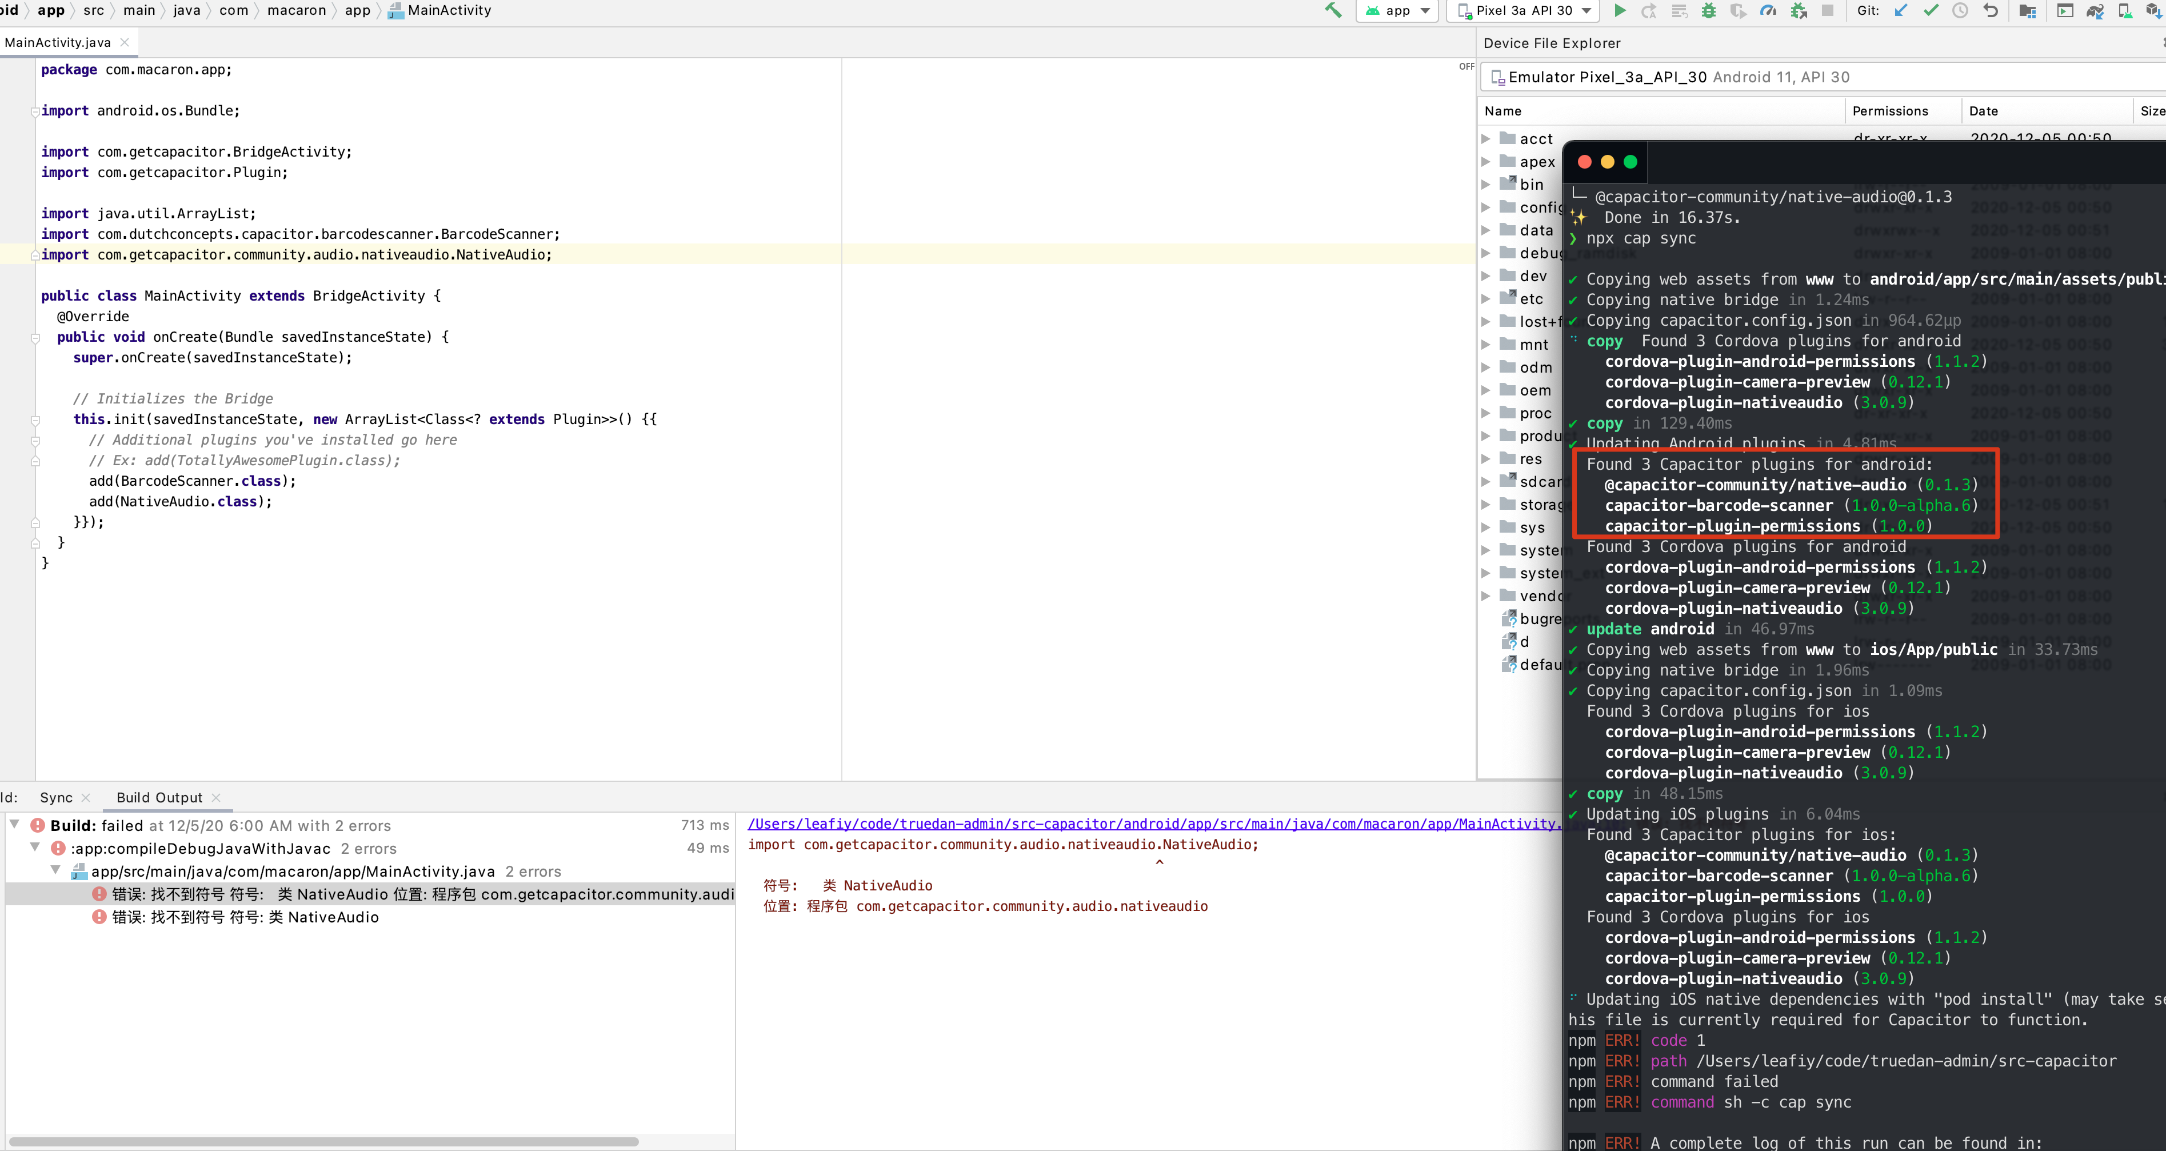Collapse the app:compileDebugJavaWithJavac build node
This screenshot has height=1151, width=2166.
(x=34, y=848)
